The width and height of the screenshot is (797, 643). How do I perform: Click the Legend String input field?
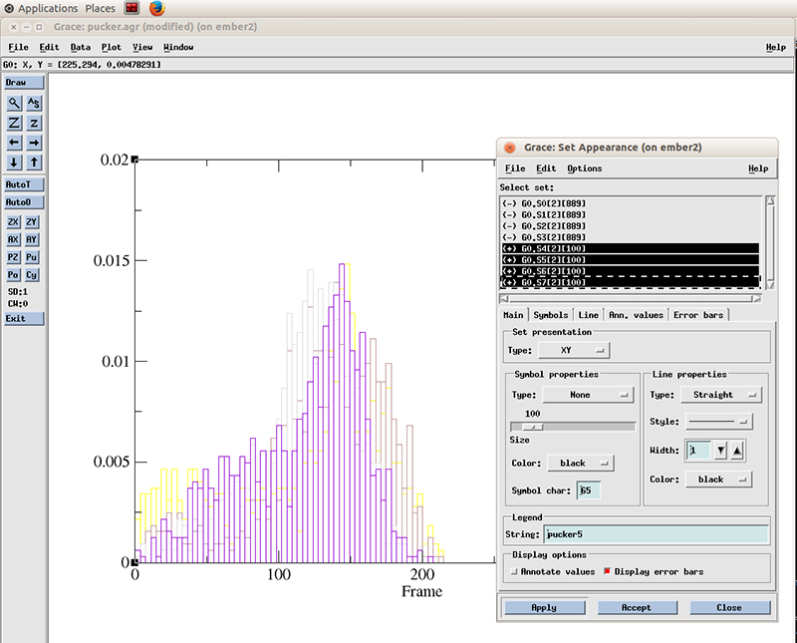pos(656,534)
